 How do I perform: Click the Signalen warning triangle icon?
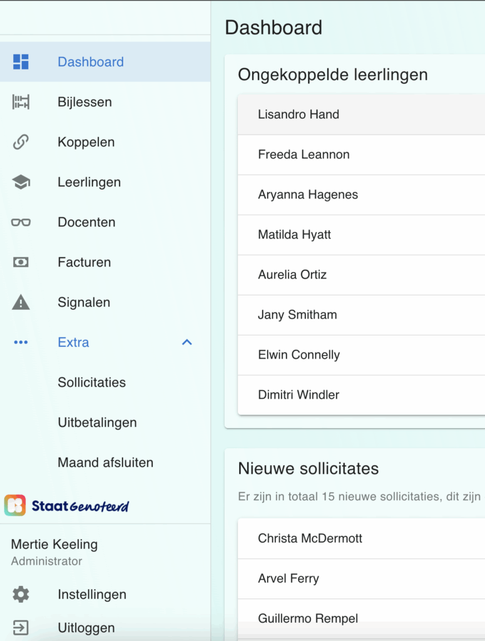click(21, 302)
